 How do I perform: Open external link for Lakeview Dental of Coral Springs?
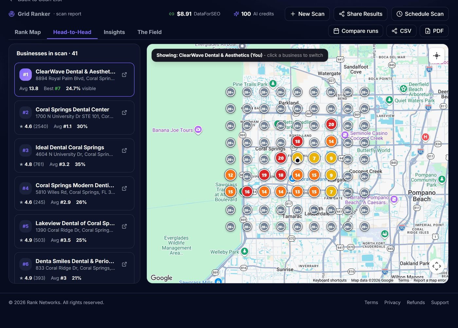[x=124, y=226]
